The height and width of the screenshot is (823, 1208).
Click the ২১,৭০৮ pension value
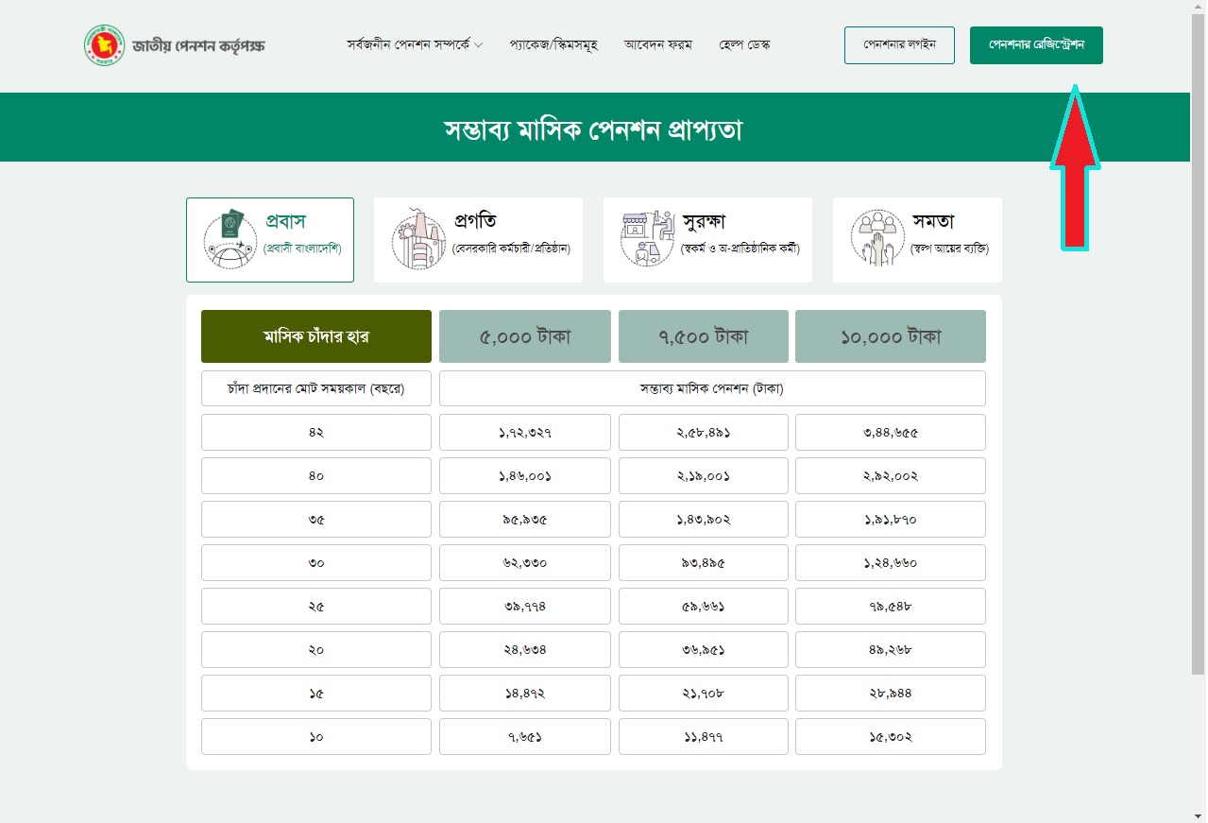704,693
